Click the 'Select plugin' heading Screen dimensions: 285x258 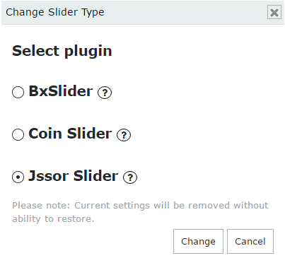[x=62, y=51]
